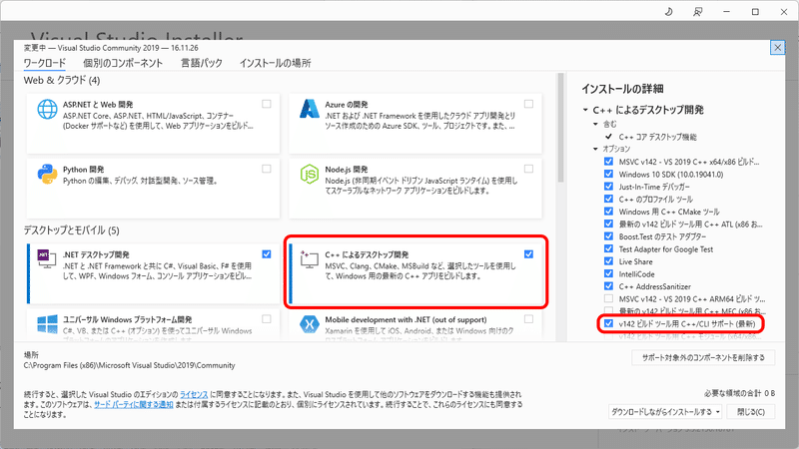
Task: Switch to the インストールの場所 tab
Action: pos(276,63)
